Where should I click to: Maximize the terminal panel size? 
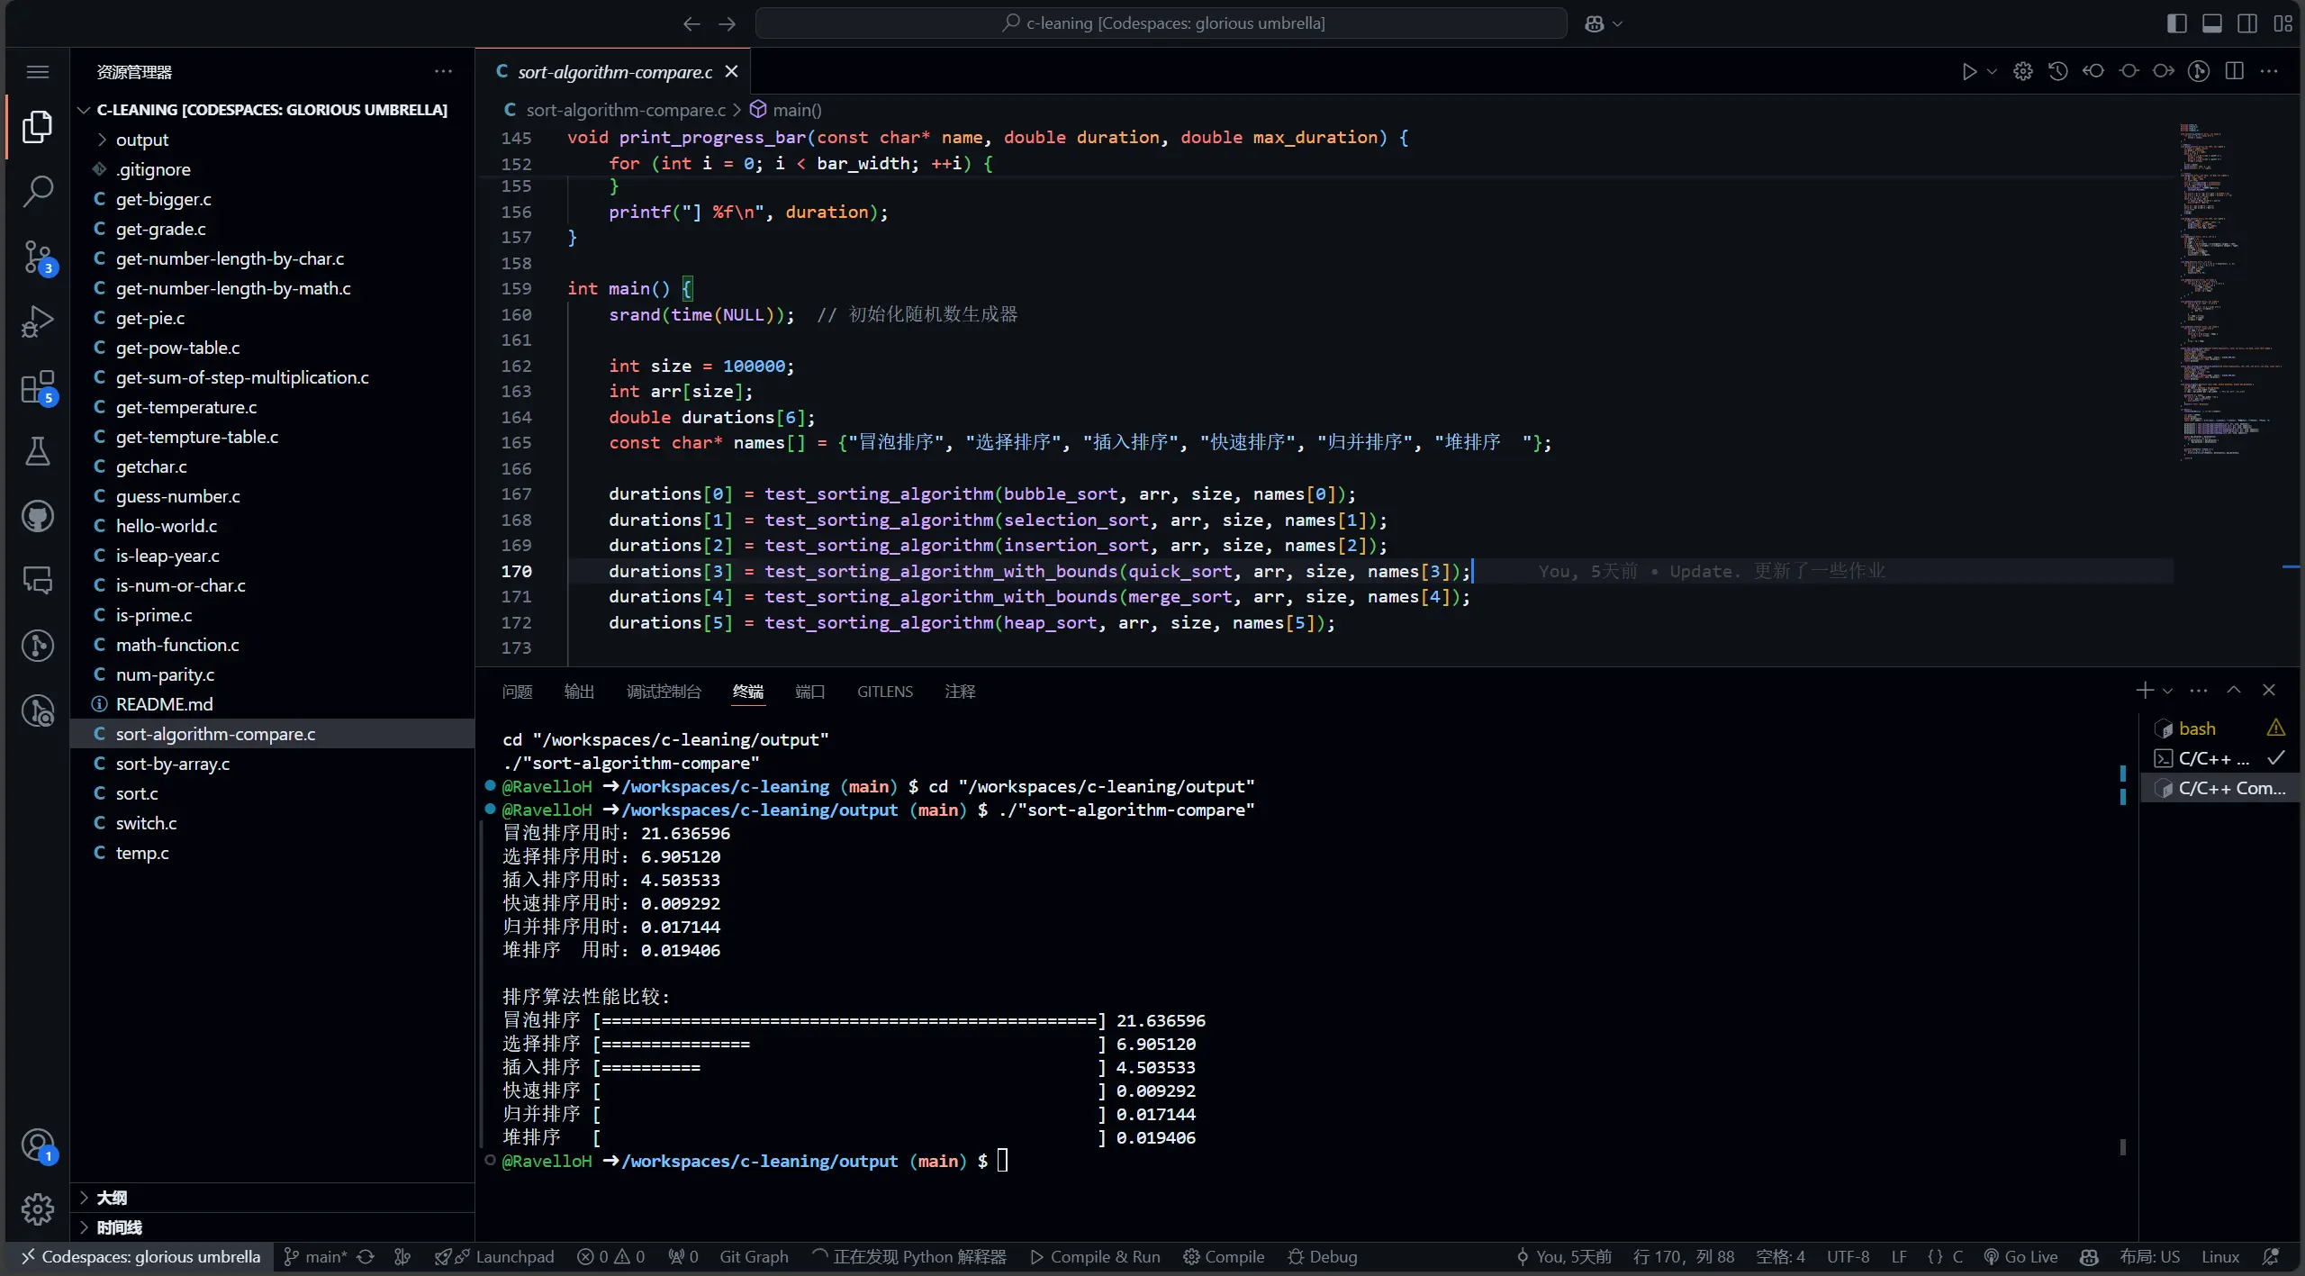(2234, 690)
